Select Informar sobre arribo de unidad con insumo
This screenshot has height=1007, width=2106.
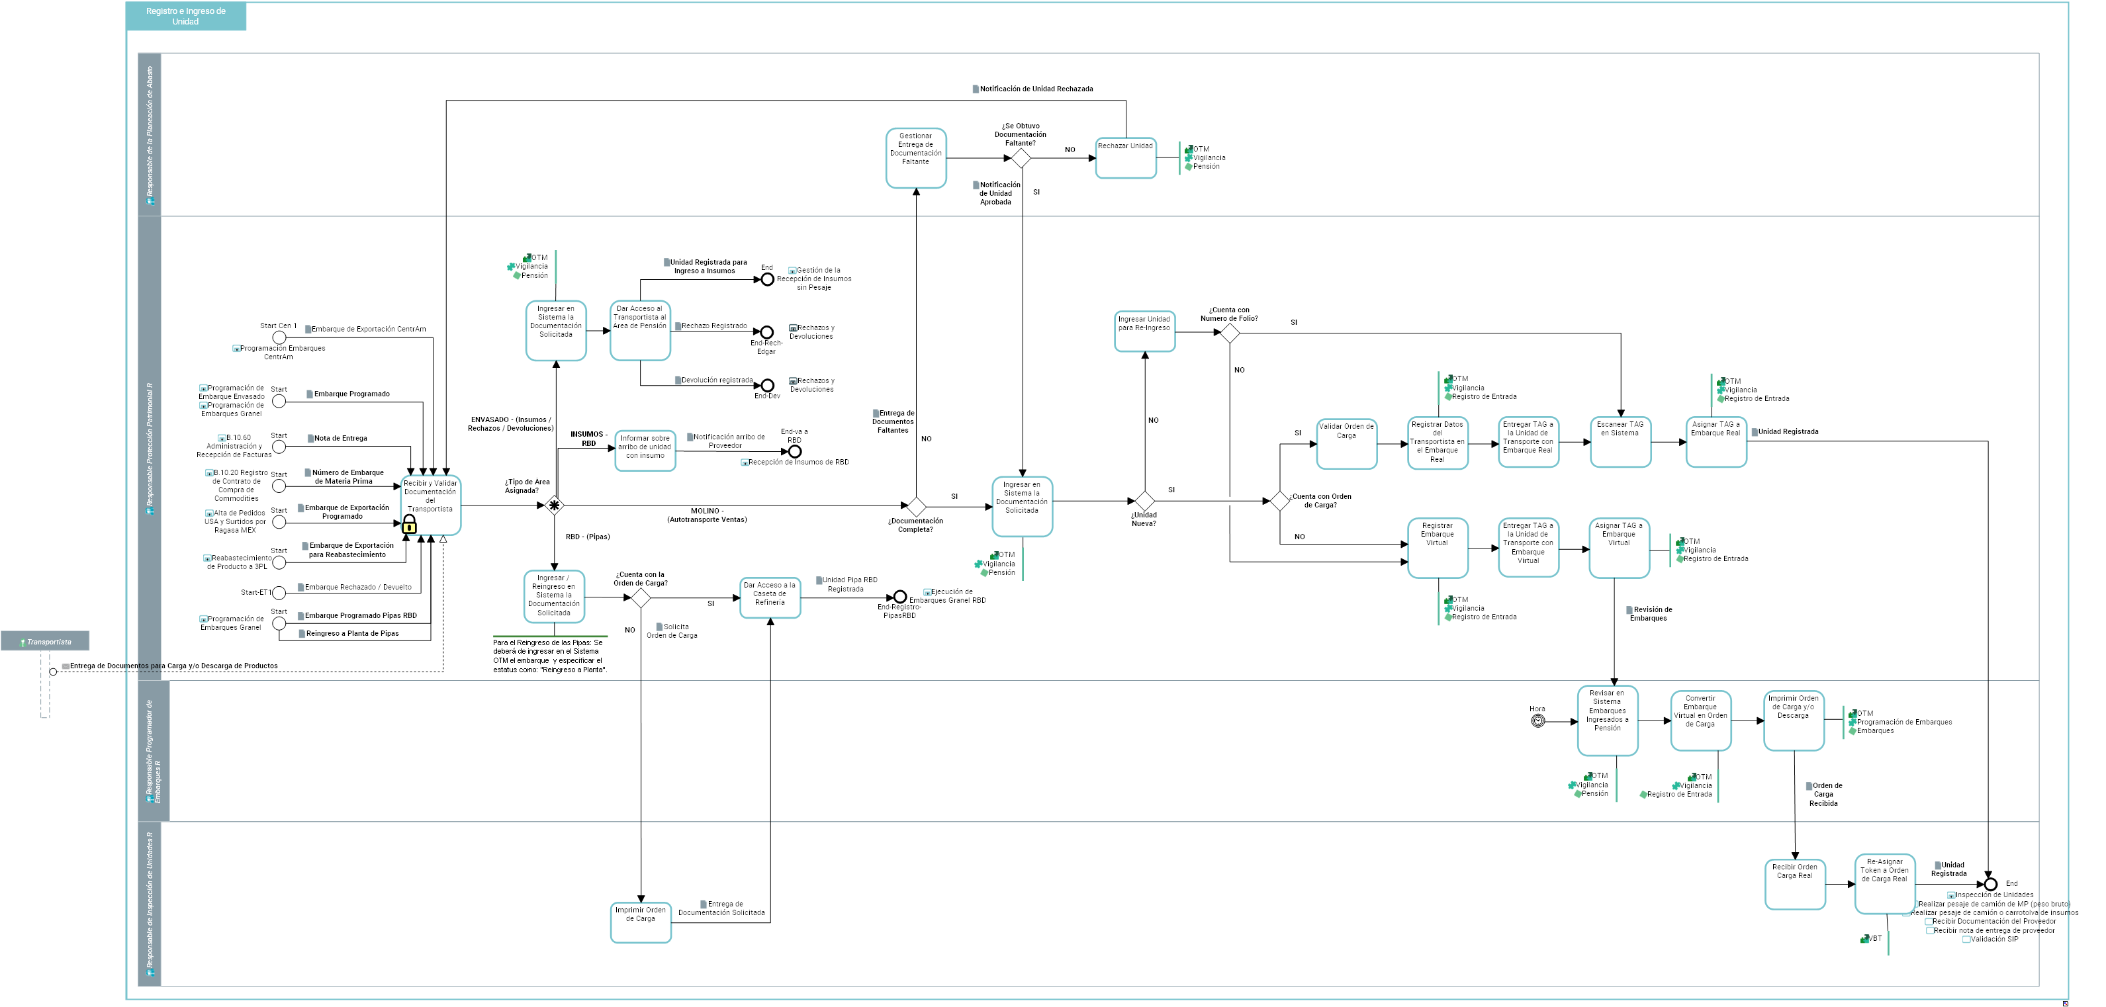click(645, 451)
